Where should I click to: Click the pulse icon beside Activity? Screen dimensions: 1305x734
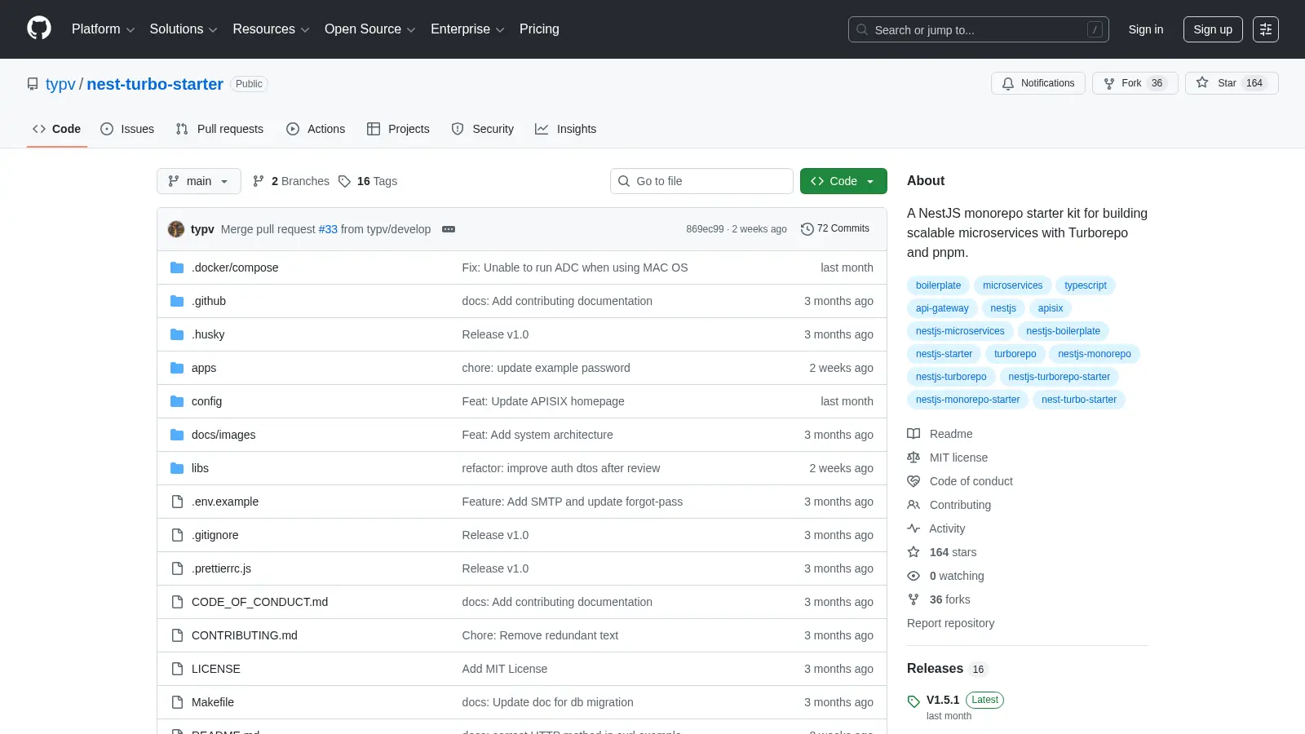coord(913,528)
